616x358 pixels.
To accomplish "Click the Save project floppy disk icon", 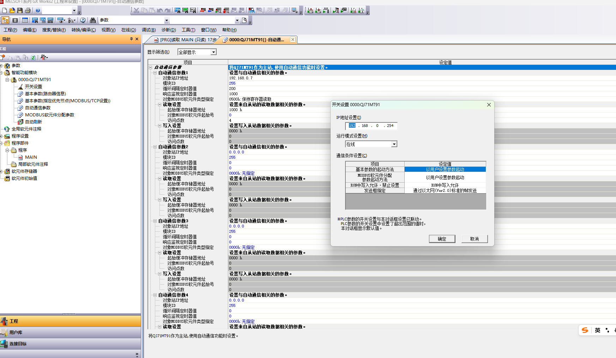I will tap(20, 11).
